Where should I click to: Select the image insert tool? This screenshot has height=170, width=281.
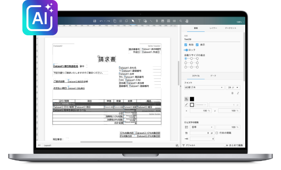tap(163, 21)
